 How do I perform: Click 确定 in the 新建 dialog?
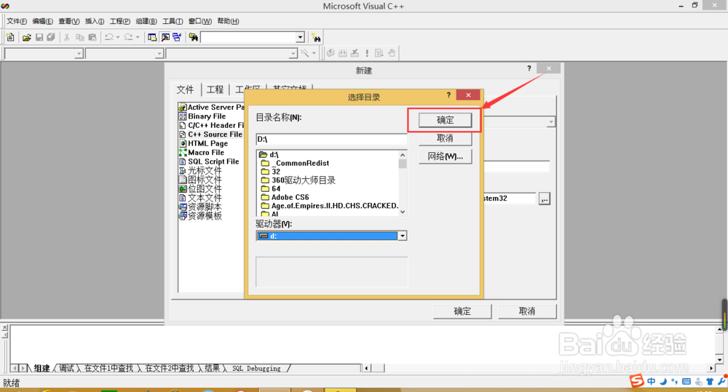462,311
